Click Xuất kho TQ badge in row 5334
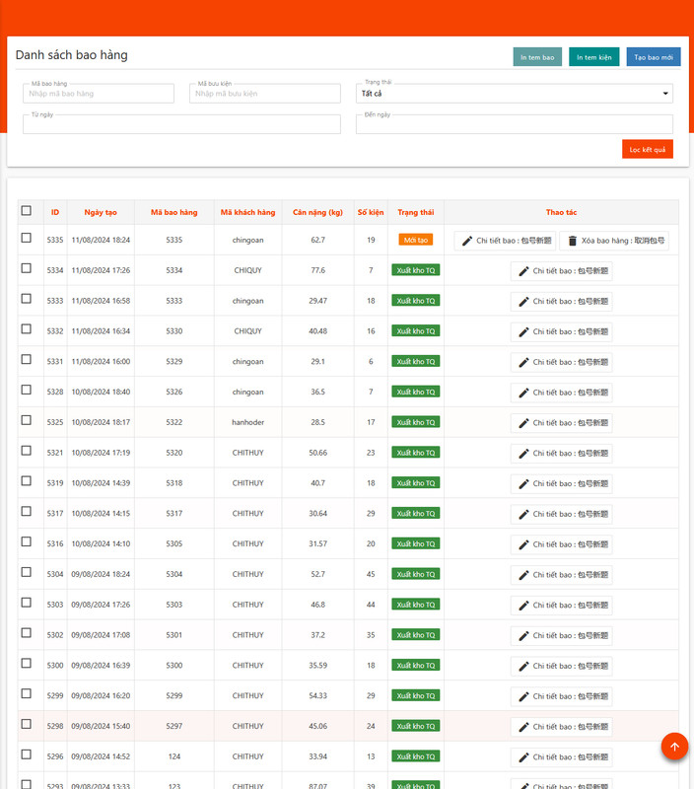694x789 pixels. (415, 270)
